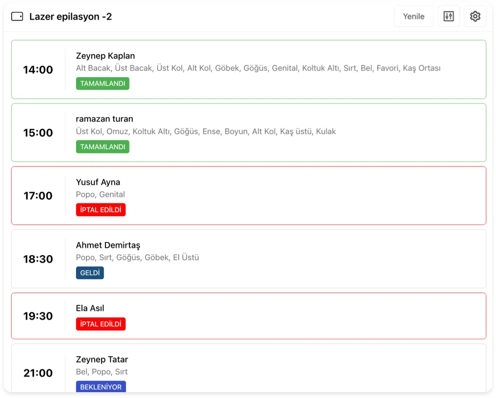The image size is (496, 398).
Task: Click the 18:30 time label
Action: pos(38,259)
